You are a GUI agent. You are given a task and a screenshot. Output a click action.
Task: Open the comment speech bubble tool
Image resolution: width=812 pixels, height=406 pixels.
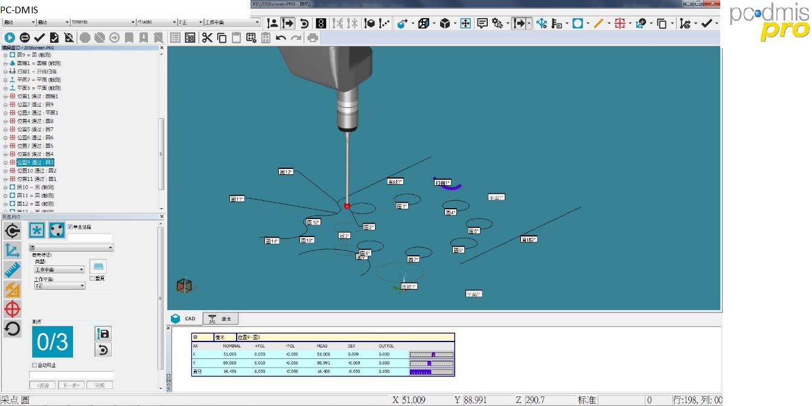[x=482, y=23]
